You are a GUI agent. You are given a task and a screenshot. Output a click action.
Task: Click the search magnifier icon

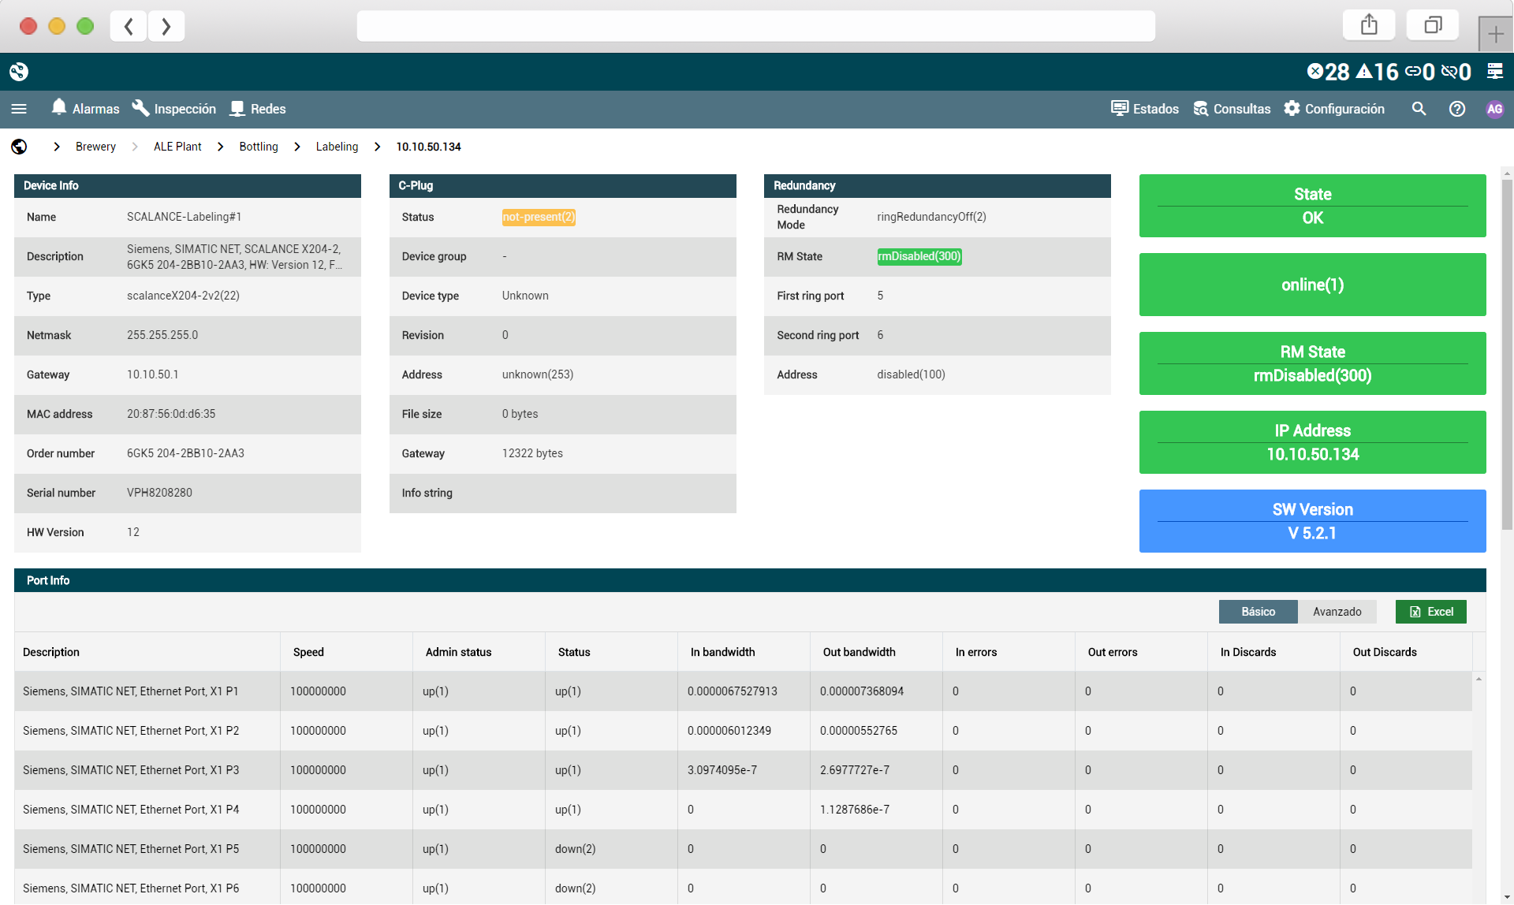tap(1419, 109)
